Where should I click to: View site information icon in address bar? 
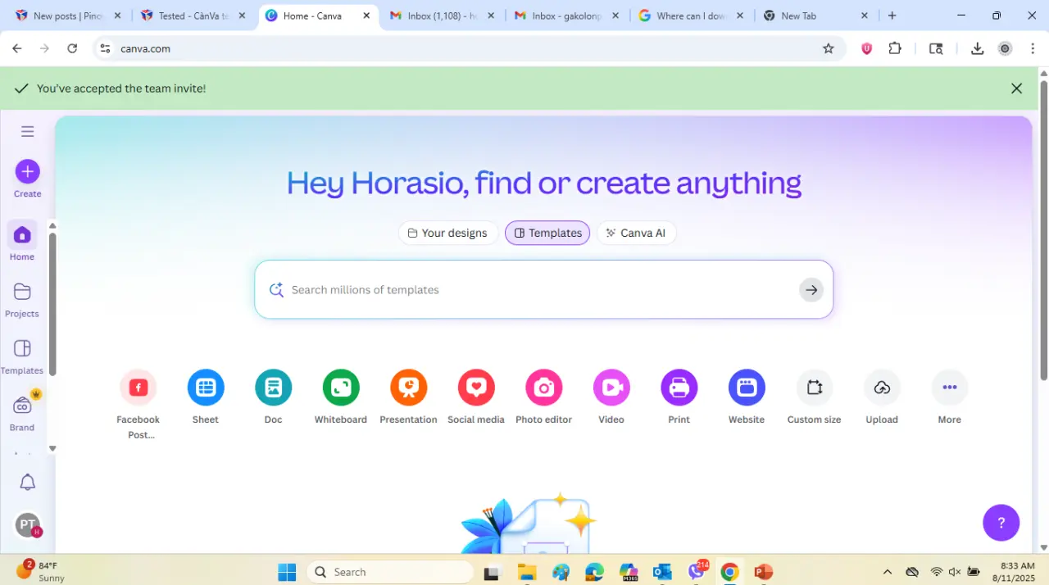coord(105,48)
